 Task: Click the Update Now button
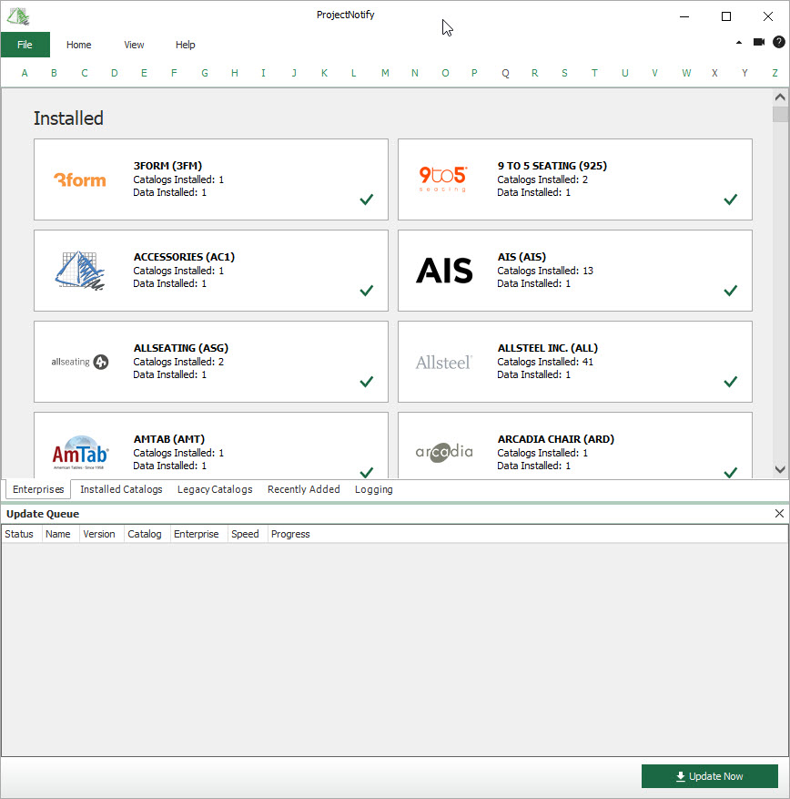[x=710, y=776]
